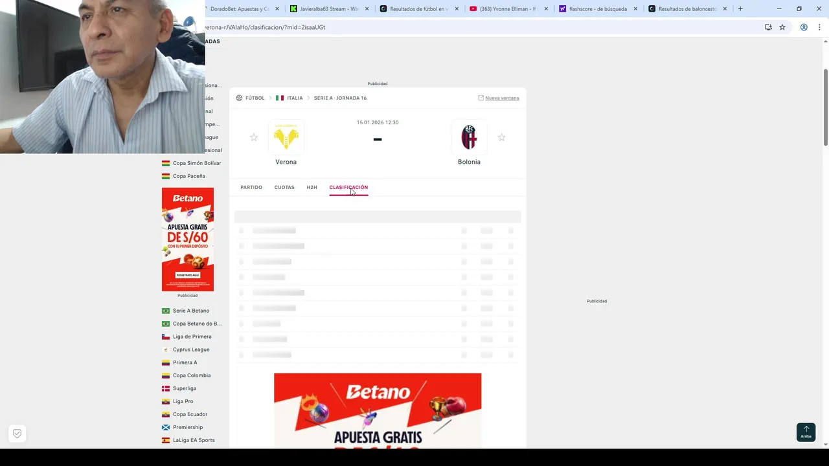This screenshot has width=829, height=466.
Task: Close the DoradoBet browser tab
Action: click(x=277, y=9)
